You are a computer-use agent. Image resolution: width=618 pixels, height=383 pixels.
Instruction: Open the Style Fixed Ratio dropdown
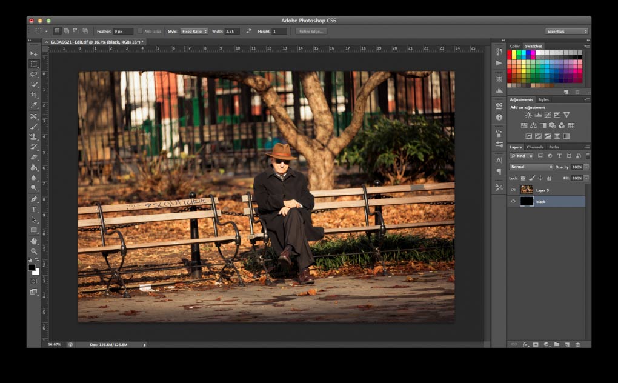pos(194,31)
